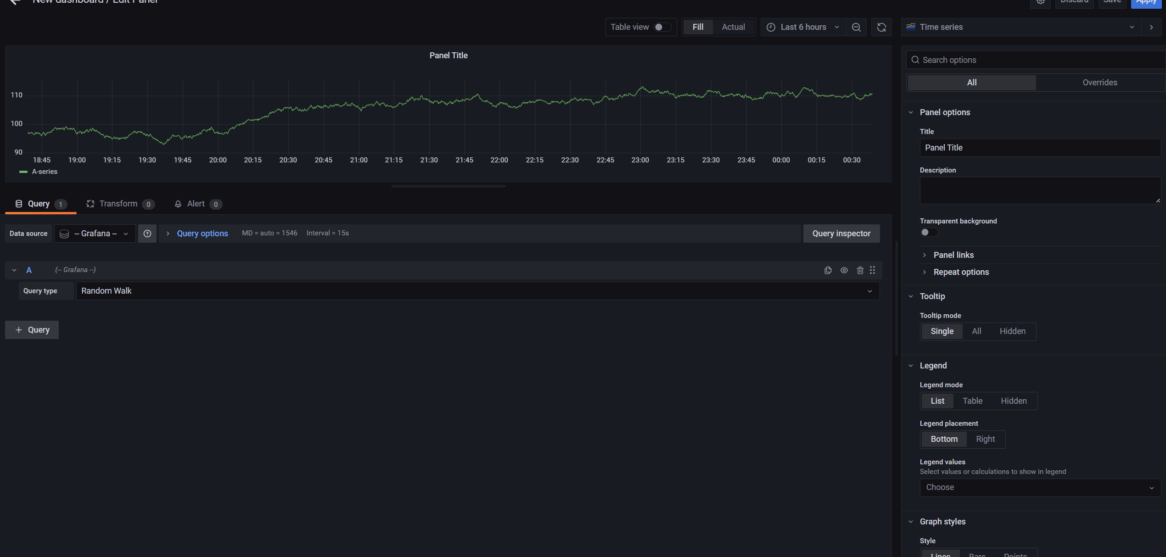Turn on Transparent background
The image size is (1166, 557).
tap(929, 232)
